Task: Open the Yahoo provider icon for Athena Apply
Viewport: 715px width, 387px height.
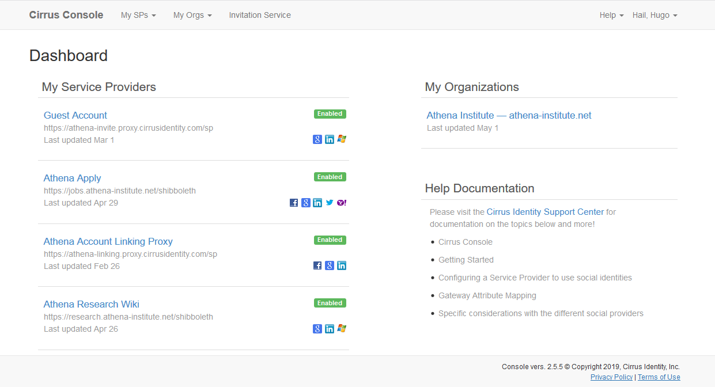Action: tap(342, 202)
